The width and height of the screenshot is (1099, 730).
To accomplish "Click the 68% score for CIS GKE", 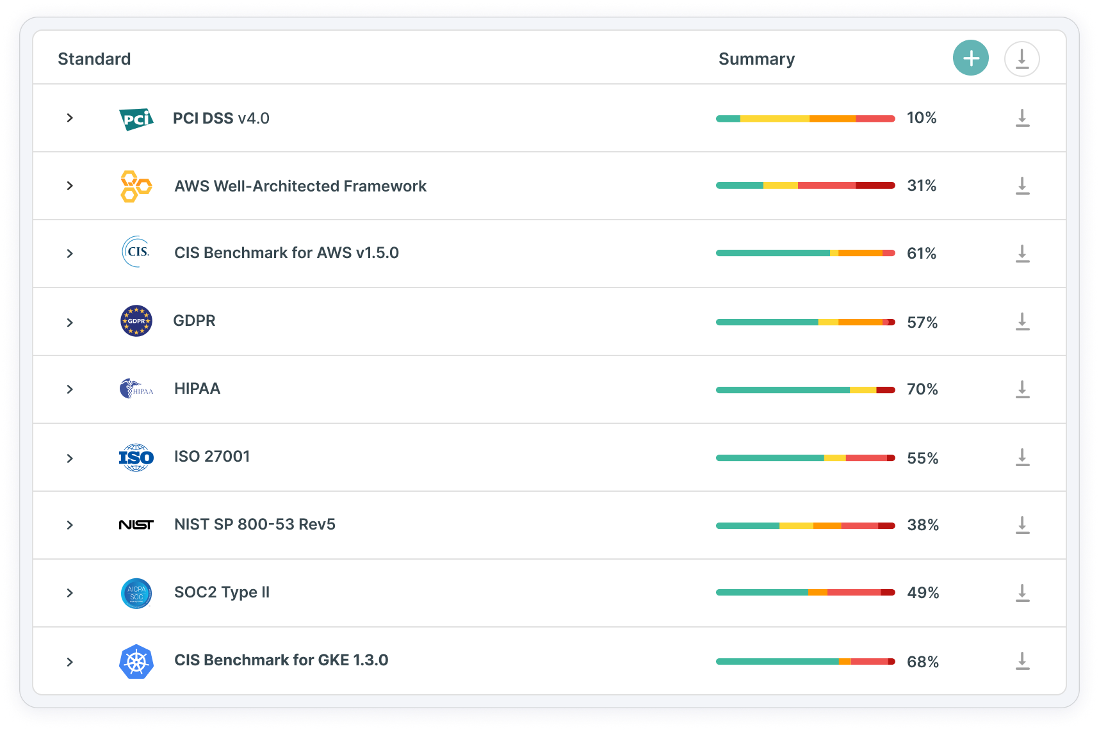I will [x=923, y=661].
